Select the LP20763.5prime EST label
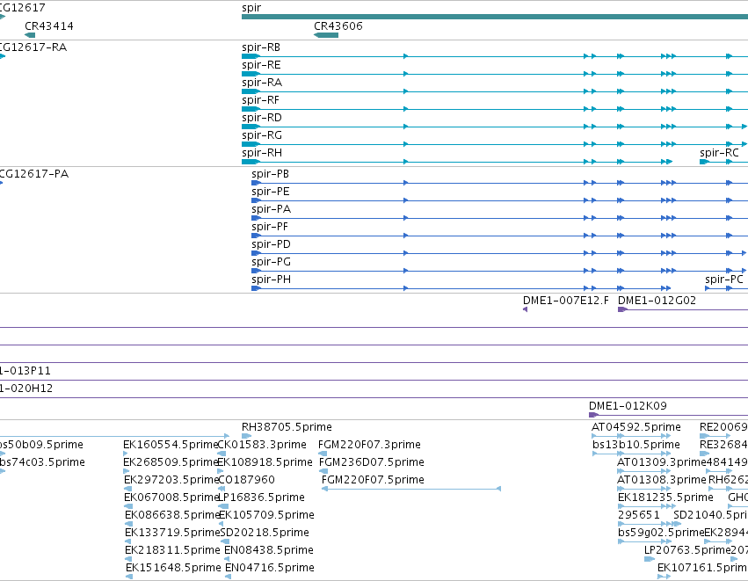Viewport: 748px width, 581px height. (x=687, y=550)
